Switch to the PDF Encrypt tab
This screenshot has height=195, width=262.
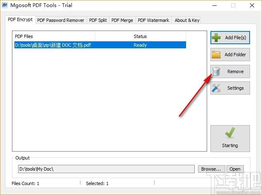tap(20, 20)
